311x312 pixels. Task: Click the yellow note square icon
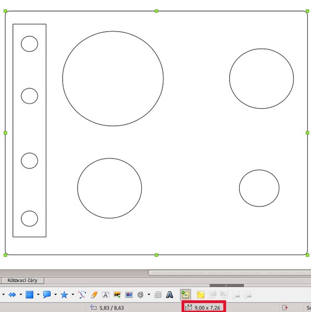point(201,295)
